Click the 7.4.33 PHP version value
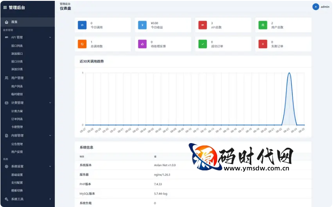The height and width of the screenshot is (207, 333). coord(158,184)
